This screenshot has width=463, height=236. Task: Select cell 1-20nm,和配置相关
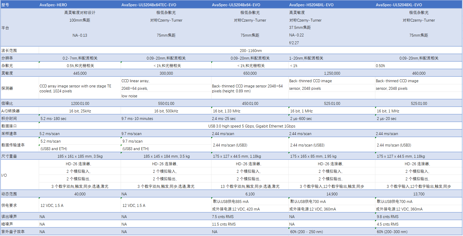pos(332,58)
